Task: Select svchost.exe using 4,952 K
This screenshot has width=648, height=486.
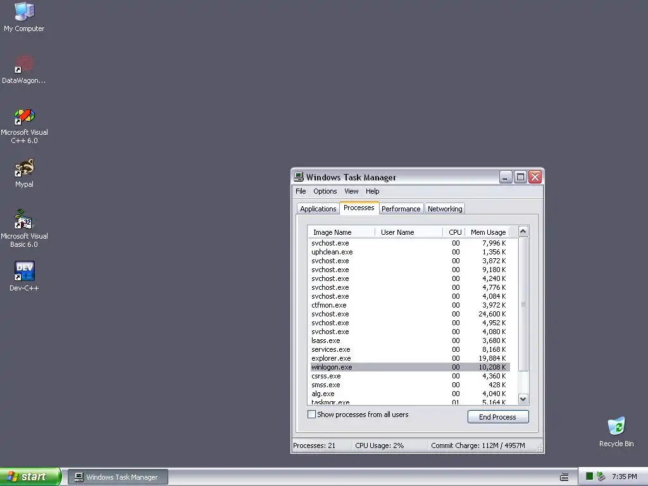Action: tap(410, 323)
